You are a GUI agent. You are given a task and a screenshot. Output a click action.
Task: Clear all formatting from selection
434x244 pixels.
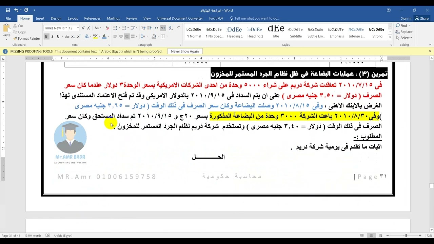click(107, 28)
